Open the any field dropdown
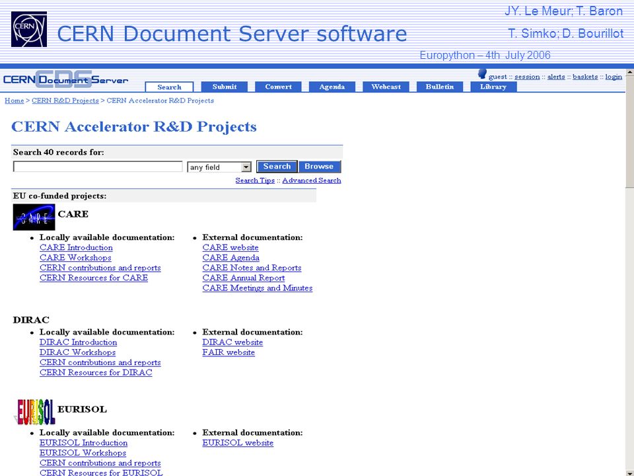634x476 pixels. pos(219,167)
